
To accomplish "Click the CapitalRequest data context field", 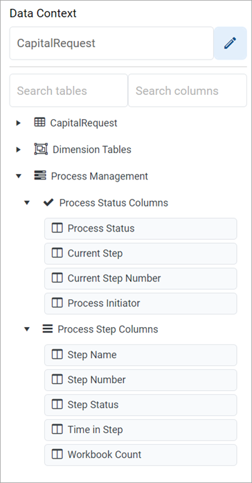I will (111, 43).
